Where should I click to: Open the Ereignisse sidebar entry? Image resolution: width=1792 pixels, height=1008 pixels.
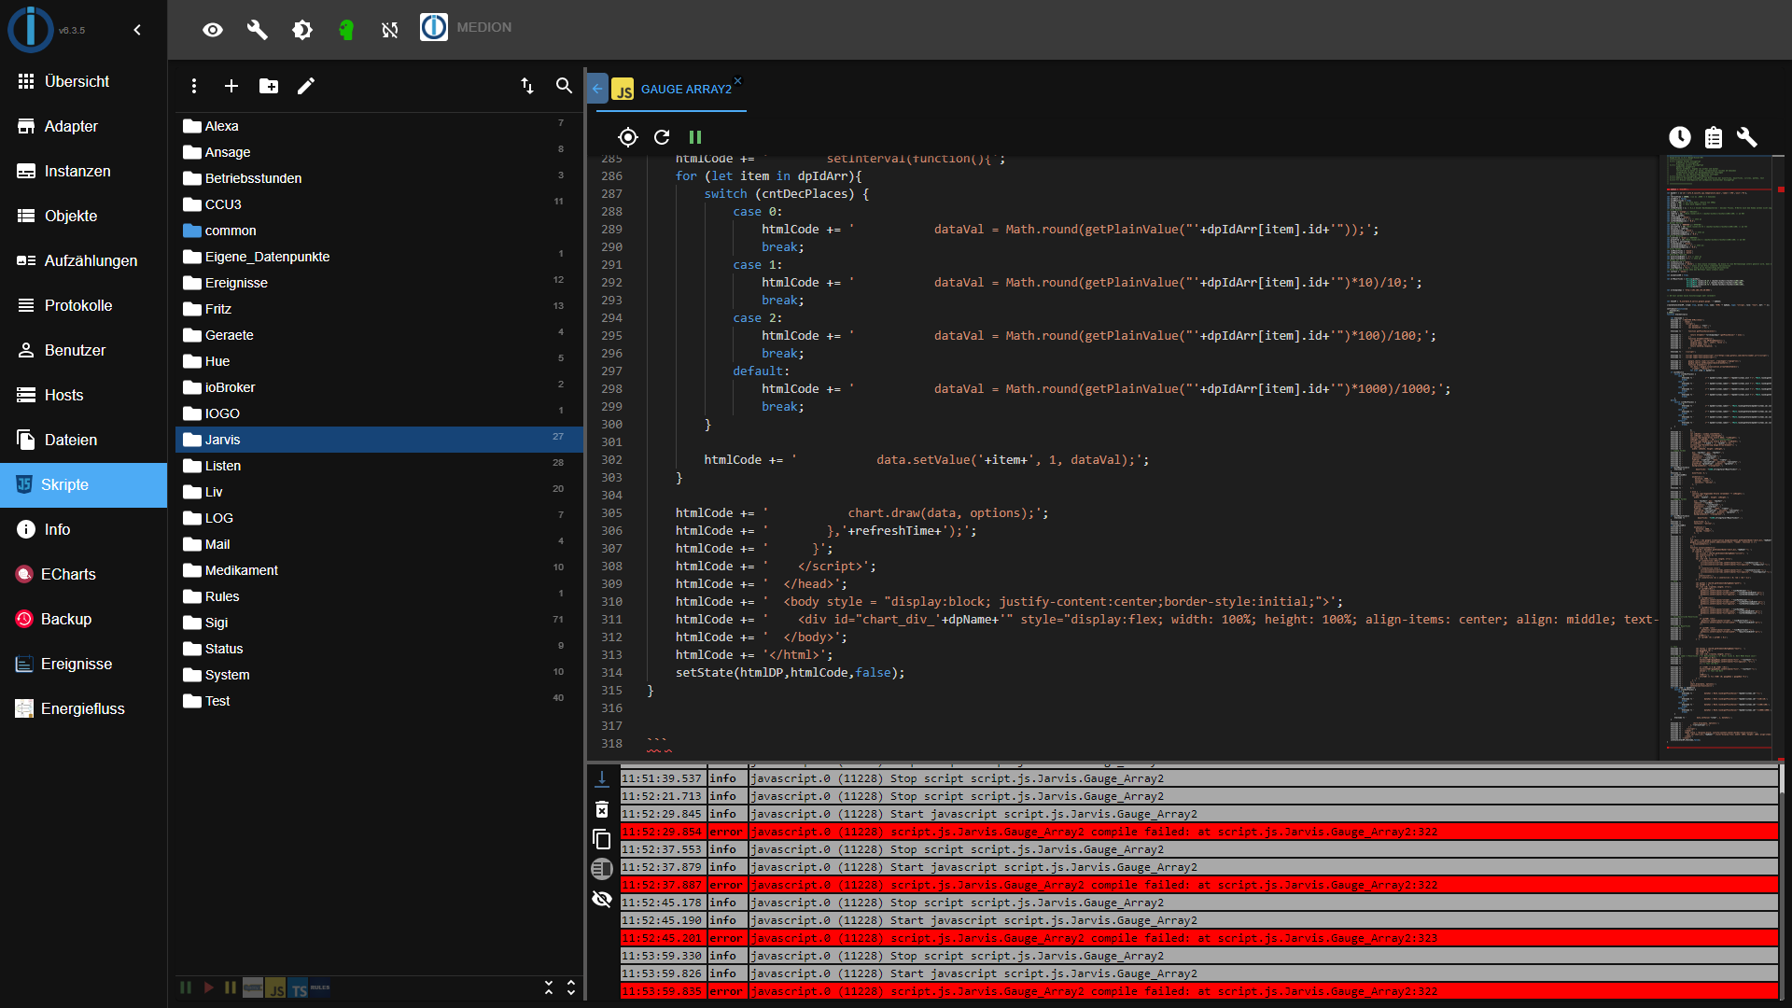click(x=84, y=664)
